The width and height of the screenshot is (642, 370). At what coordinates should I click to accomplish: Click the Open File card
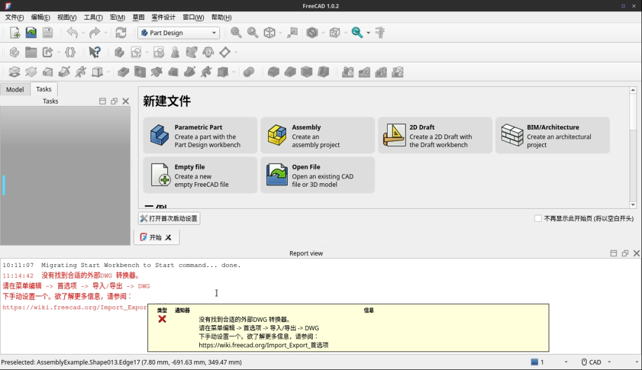[x=317, y=175]
